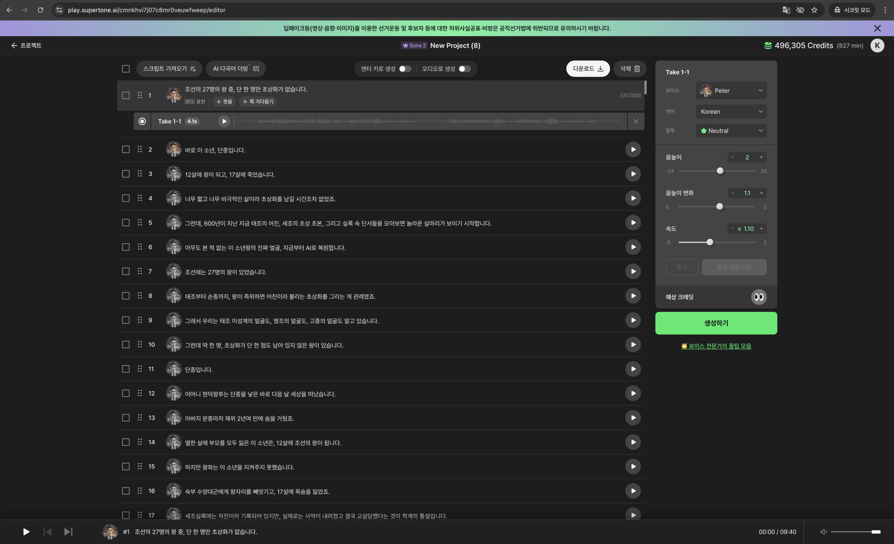Play line 9 audio about 태조 이성계
The height and width of the screenshot is (544, 894).
tap(633, 320)
